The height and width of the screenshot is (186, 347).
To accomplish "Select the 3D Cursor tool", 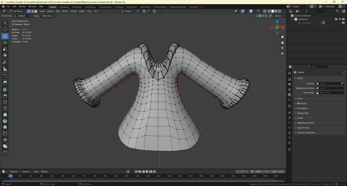I will click(5, 29).
